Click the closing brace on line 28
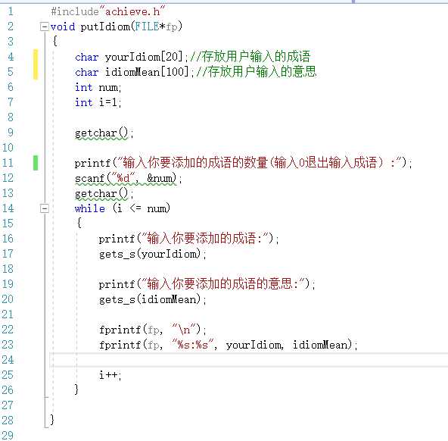This screenshot has width=448, height=441. pos(52,420)
